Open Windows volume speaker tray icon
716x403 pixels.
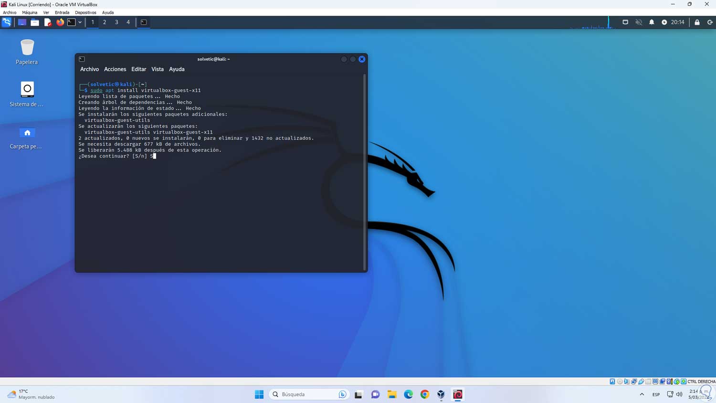679,394
